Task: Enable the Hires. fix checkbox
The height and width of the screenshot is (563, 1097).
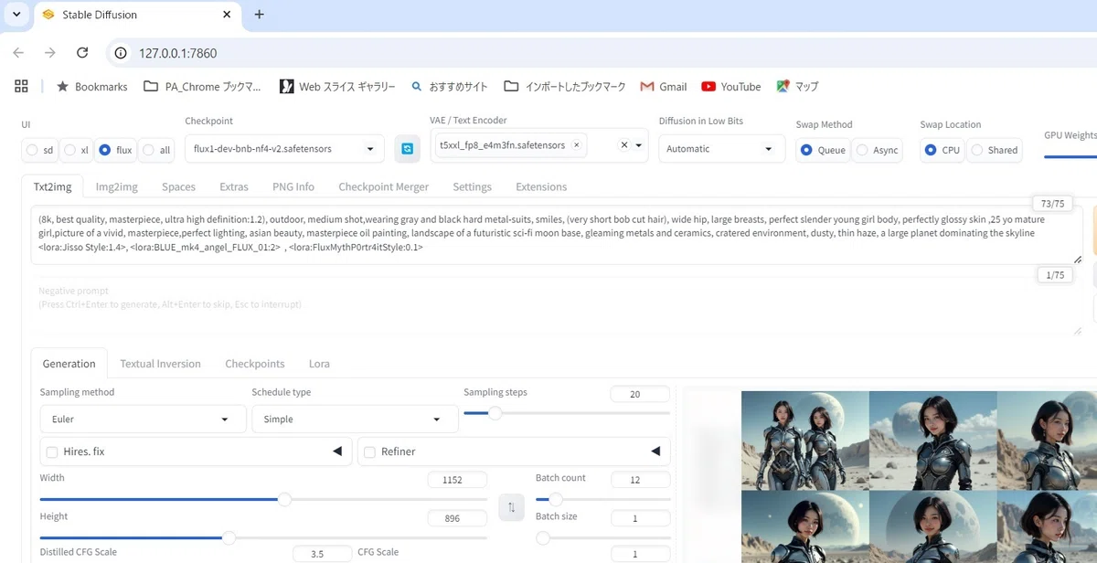Action: [x=52, y=451]
